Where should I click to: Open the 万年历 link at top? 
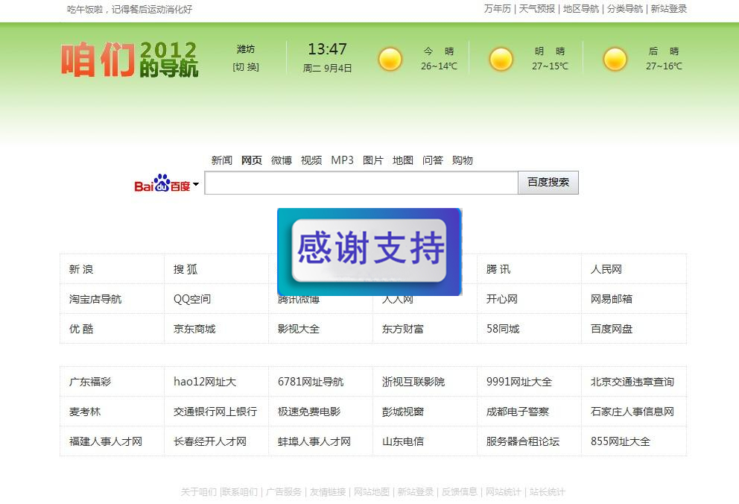[x=497, y=8]
